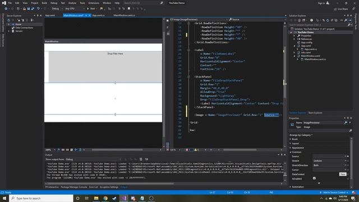Start debugging with the Start button

coord(91,9)
